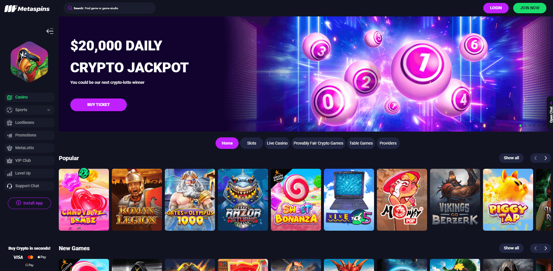Image resolution: width=553 pixels, height=271 pixels.
Task: Expand the Sports submenu chevron
Action: tap(49, 110)
